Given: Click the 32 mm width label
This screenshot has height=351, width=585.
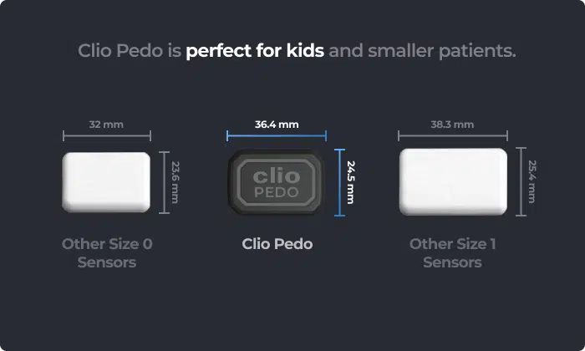Looking at the screenshot, I should [106, 125].
